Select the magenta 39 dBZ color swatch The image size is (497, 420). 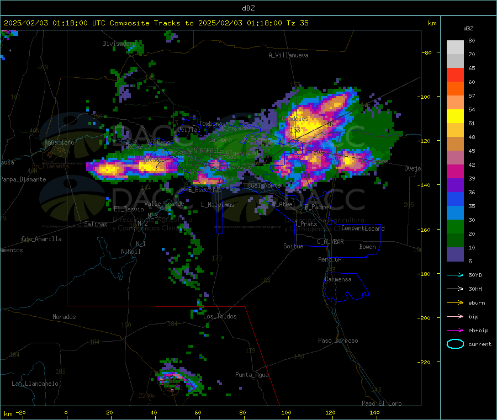[455, 171]
